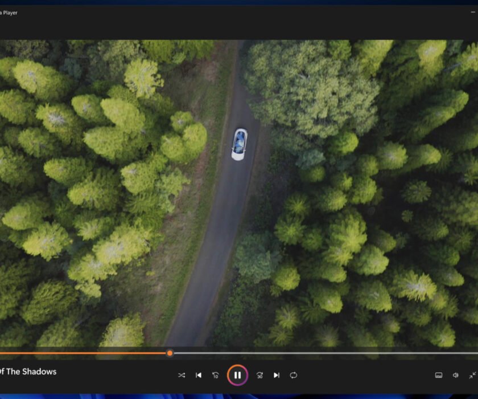Jump to the next track
Screen dimensions: 478x399
point(277,375)
